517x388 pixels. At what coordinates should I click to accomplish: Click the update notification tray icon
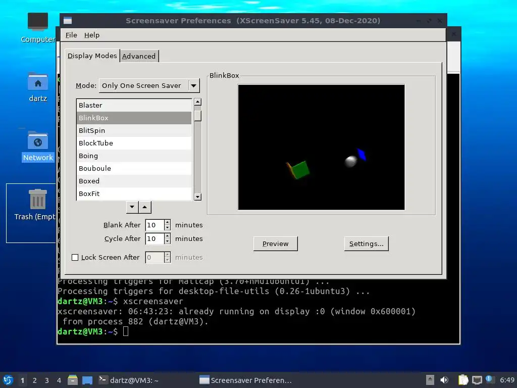tap(489, 379)
